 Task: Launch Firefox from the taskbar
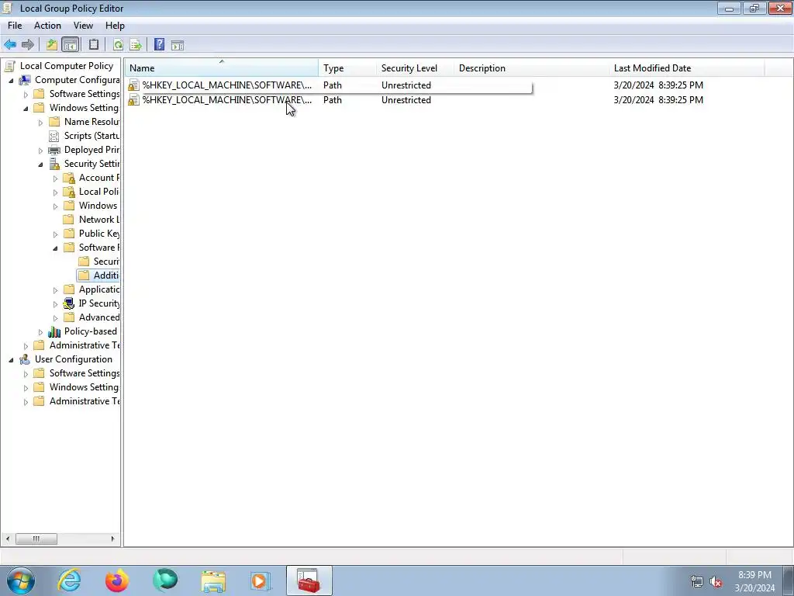tap(117, 580)
